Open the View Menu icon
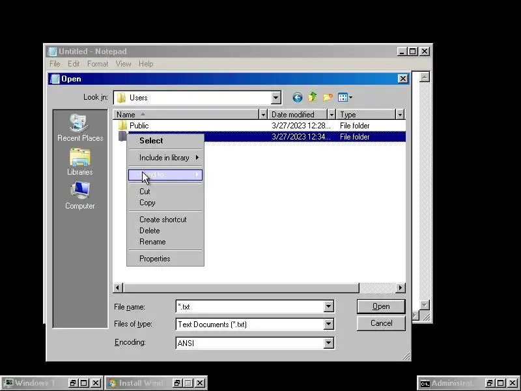Viewport: 521px width, 391px height. point(345,97)
